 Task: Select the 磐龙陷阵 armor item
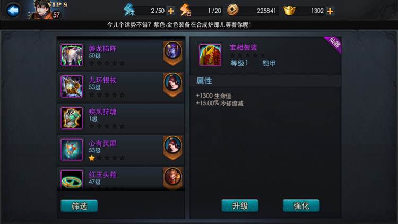pyautogui.click(x=122, y=55)
